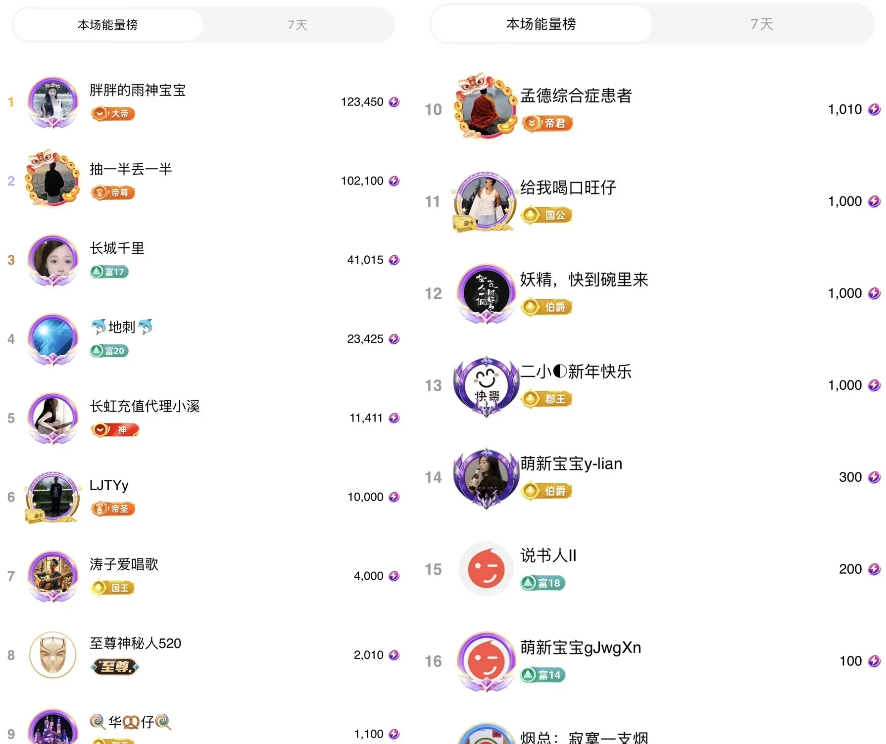Click energy icon beside 4,000

click(x=394, y=576)
